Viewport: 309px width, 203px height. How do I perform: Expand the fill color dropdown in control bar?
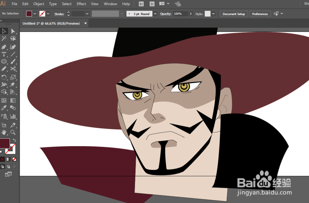tap(35, 14)
